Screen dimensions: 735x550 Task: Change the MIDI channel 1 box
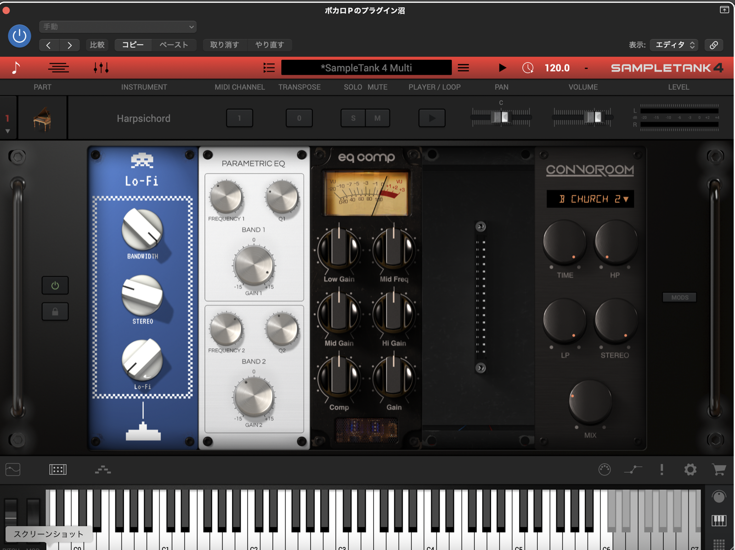point(239,118)
